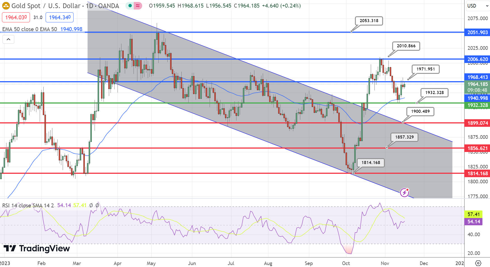Click the blue 2051.903 price axis label
The width and height of the screenshot is (490, 267).
477,32
